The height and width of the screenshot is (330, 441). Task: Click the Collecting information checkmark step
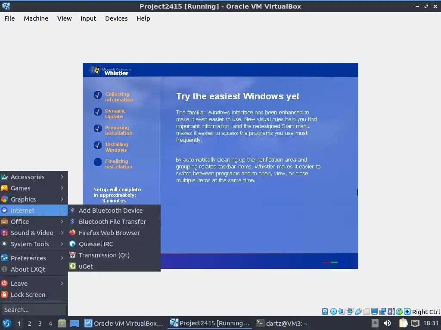[x=114, y=97]
